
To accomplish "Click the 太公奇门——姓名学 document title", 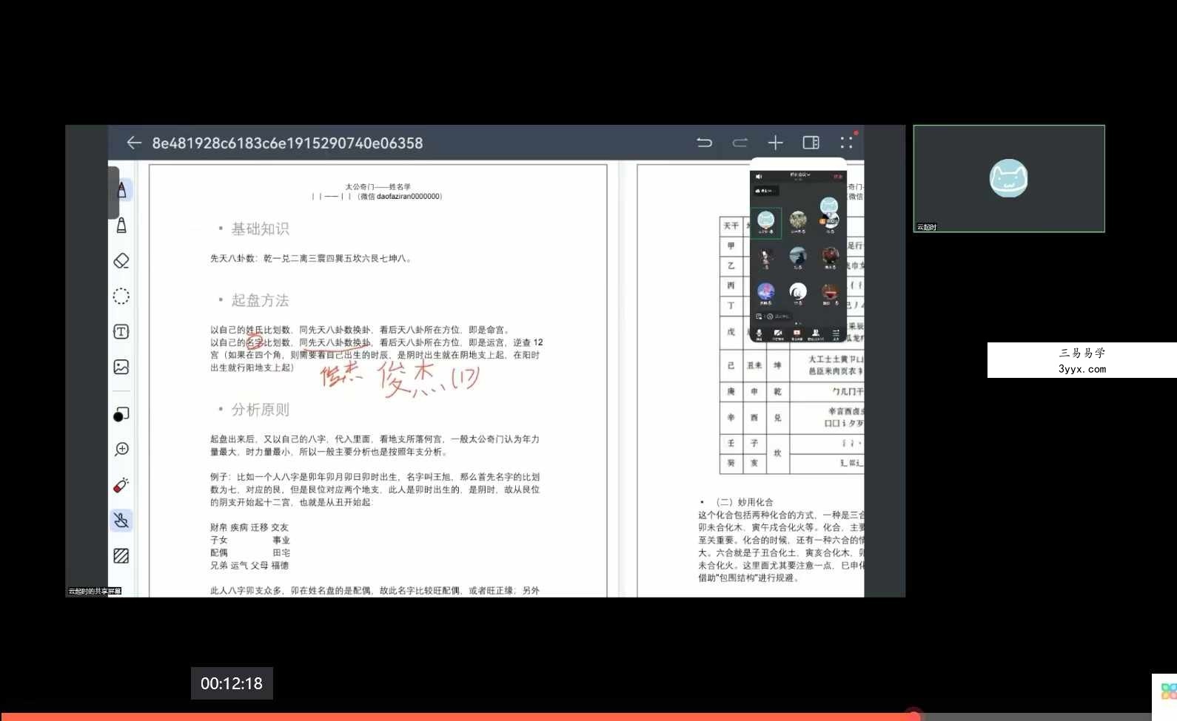I will [378, 187].
